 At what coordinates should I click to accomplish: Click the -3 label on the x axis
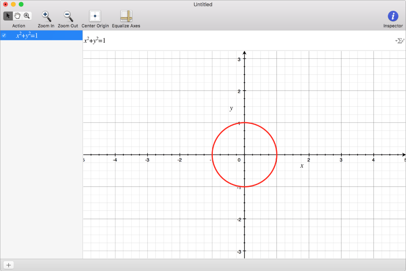point(147,160)
